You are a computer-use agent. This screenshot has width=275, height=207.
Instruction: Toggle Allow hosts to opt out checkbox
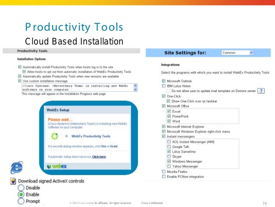(24, 72)
